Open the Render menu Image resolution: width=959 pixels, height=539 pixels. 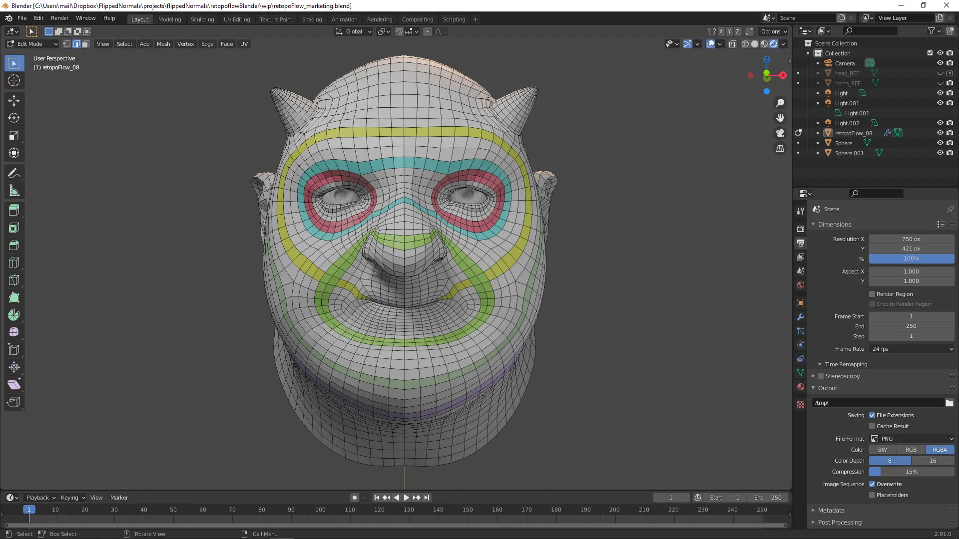coord(59,18)
